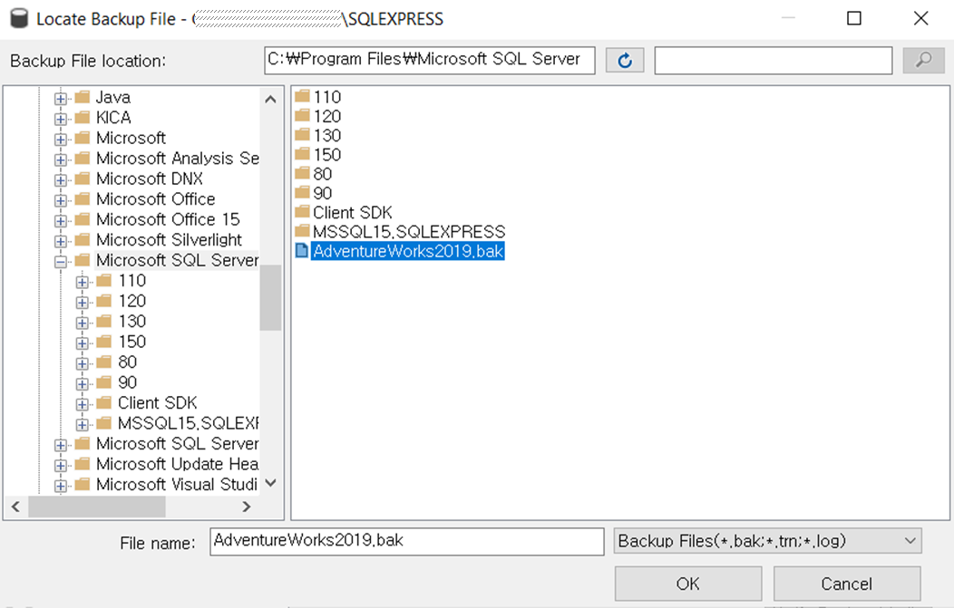Expand the Java tree node

[x=60, y=99]
